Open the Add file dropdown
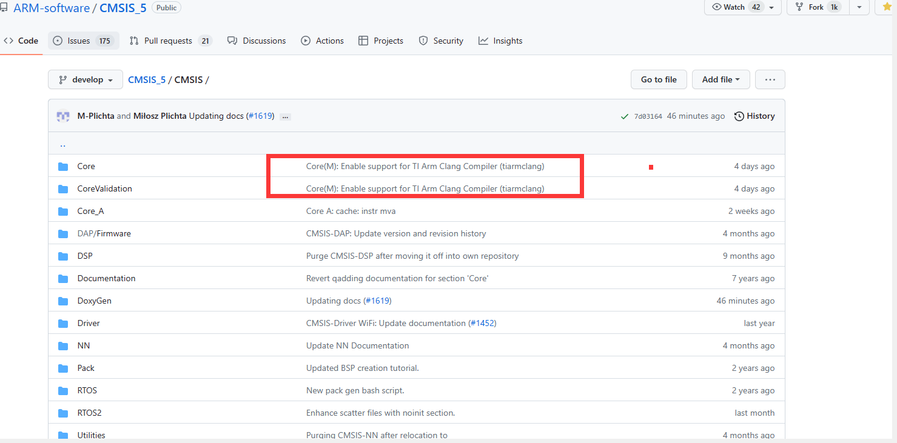This screenshot has height=443, width=897. tap(721, 79)
